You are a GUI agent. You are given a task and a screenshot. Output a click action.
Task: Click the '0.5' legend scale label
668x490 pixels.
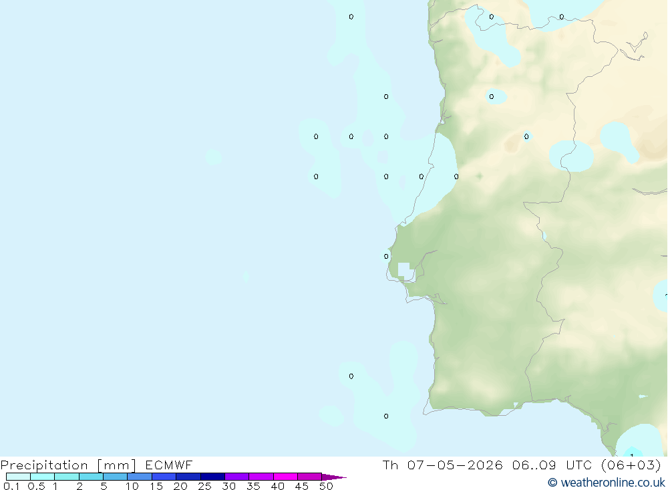[x=36, y=486]
